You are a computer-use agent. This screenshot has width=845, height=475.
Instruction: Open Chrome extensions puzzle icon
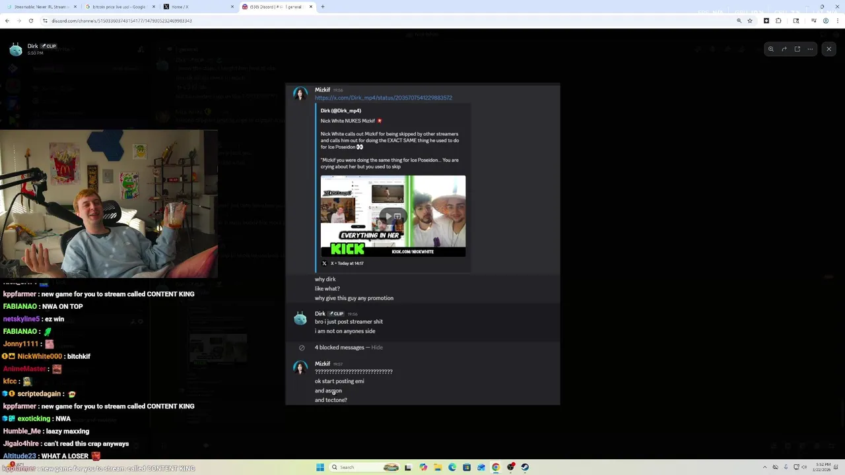click(778, 20)
